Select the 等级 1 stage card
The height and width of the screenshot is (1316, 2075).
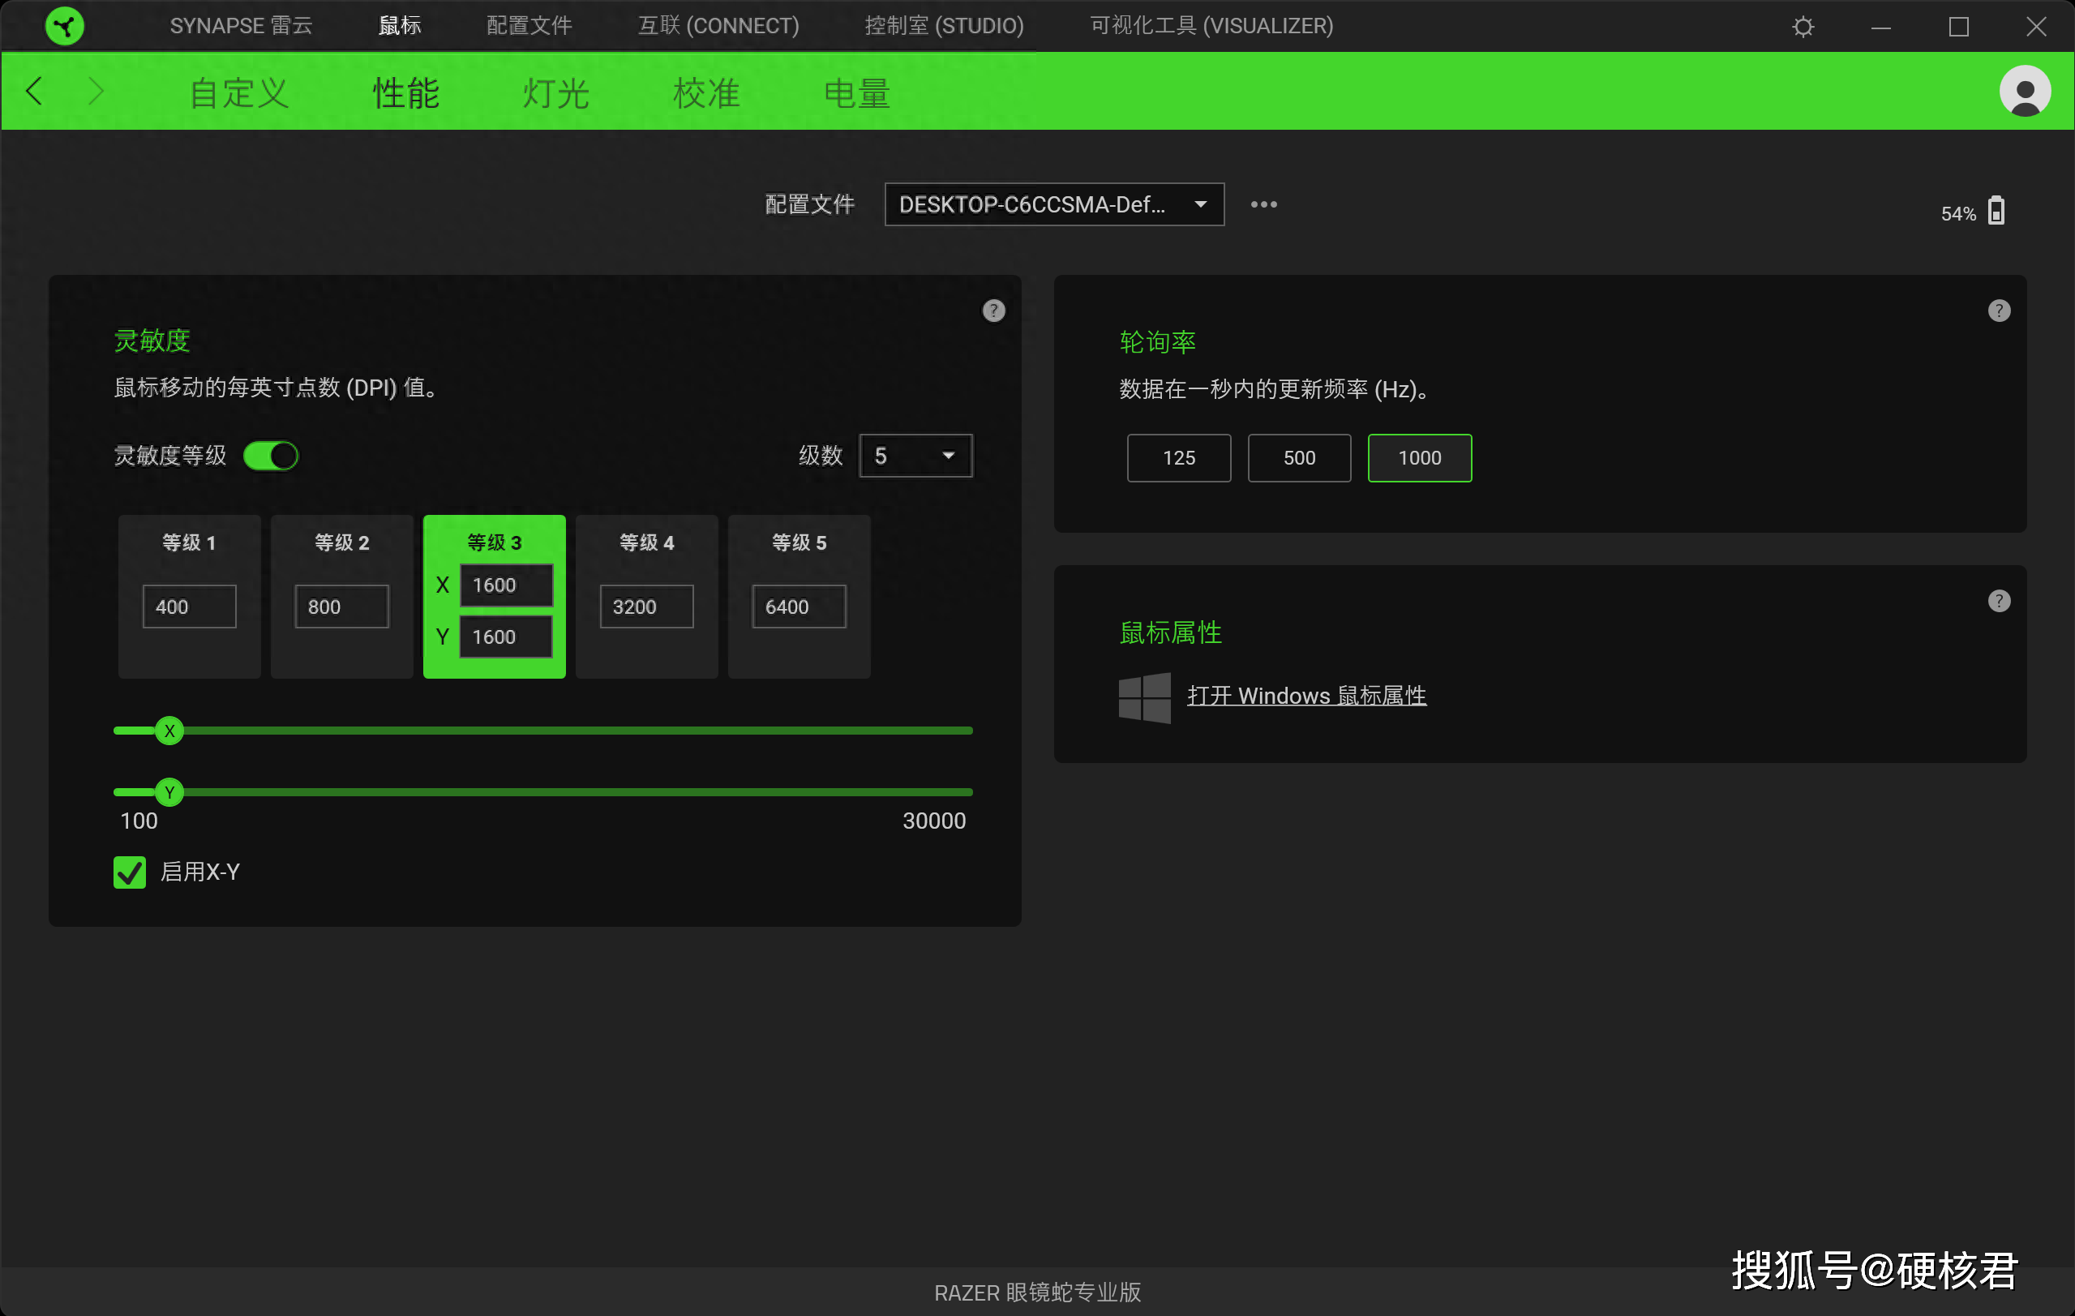(190, 598)
